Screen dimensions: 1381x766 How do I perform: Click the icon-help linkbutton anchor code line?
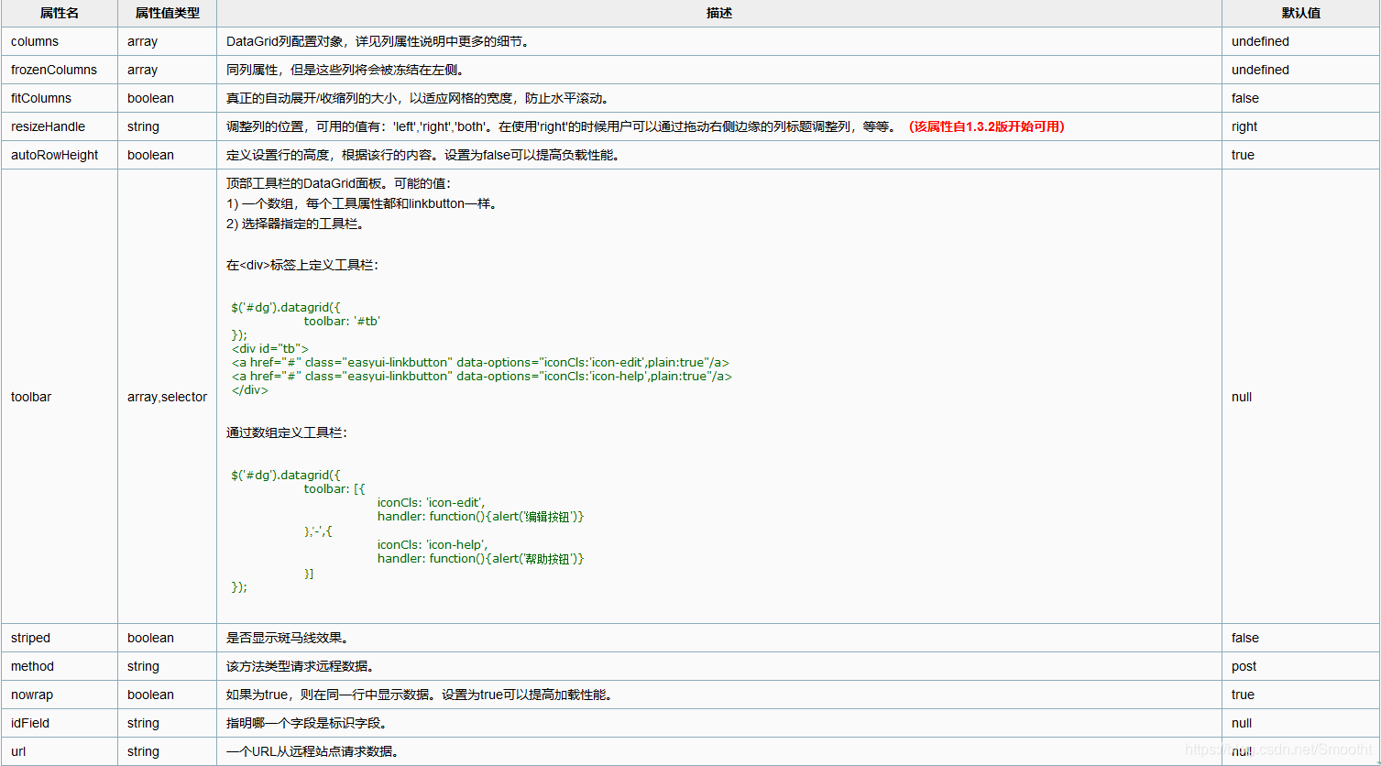[x=482, y=377]
